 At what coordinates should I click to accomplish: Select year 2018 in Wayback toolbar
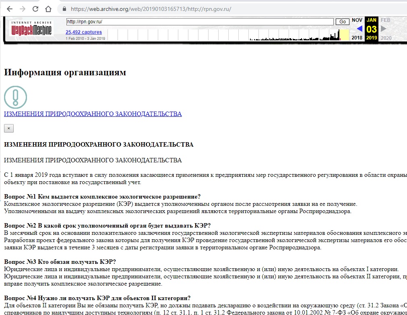357,38
